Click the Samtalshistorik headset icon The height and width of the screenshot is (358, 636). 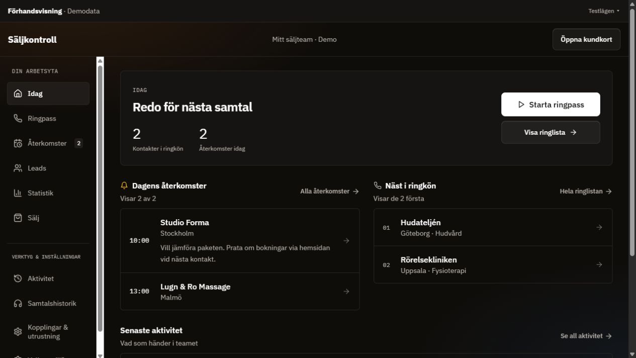pos(18,304)
